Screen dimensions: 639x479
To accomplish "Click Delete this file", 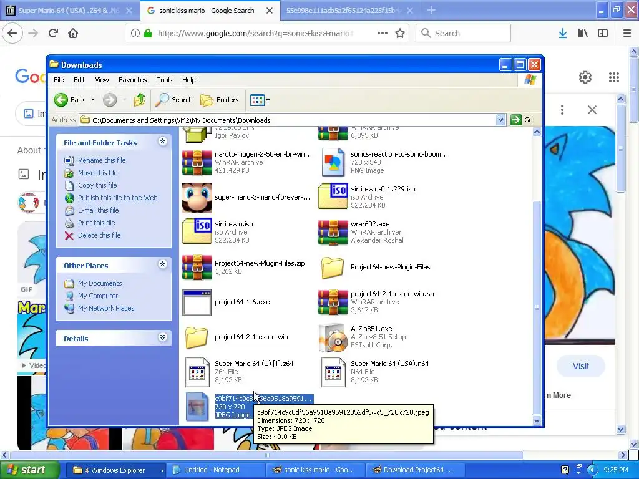I will pos(99,235).
